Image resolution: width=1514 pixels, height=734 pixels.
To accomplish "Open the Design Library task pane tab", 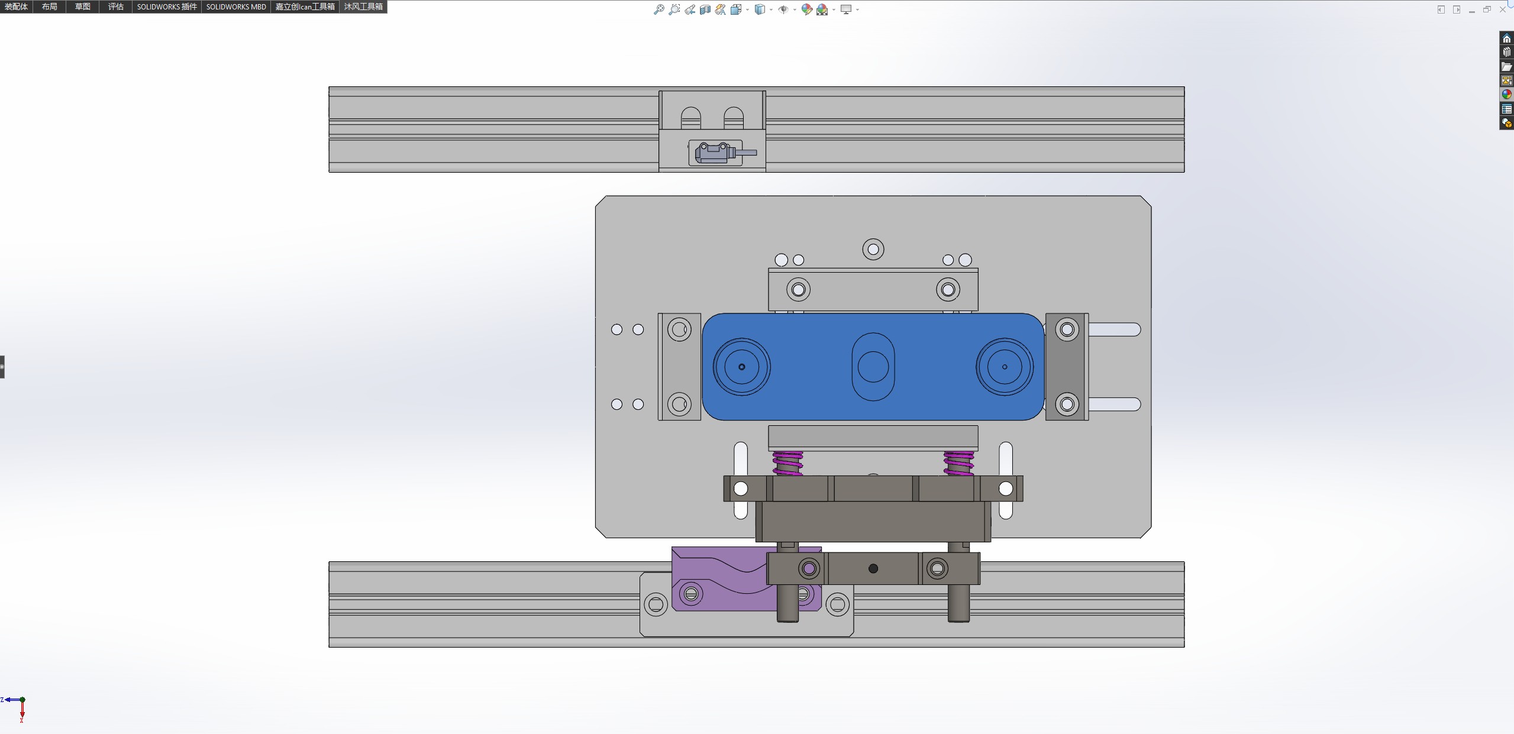I will (x=1506, y=52).
